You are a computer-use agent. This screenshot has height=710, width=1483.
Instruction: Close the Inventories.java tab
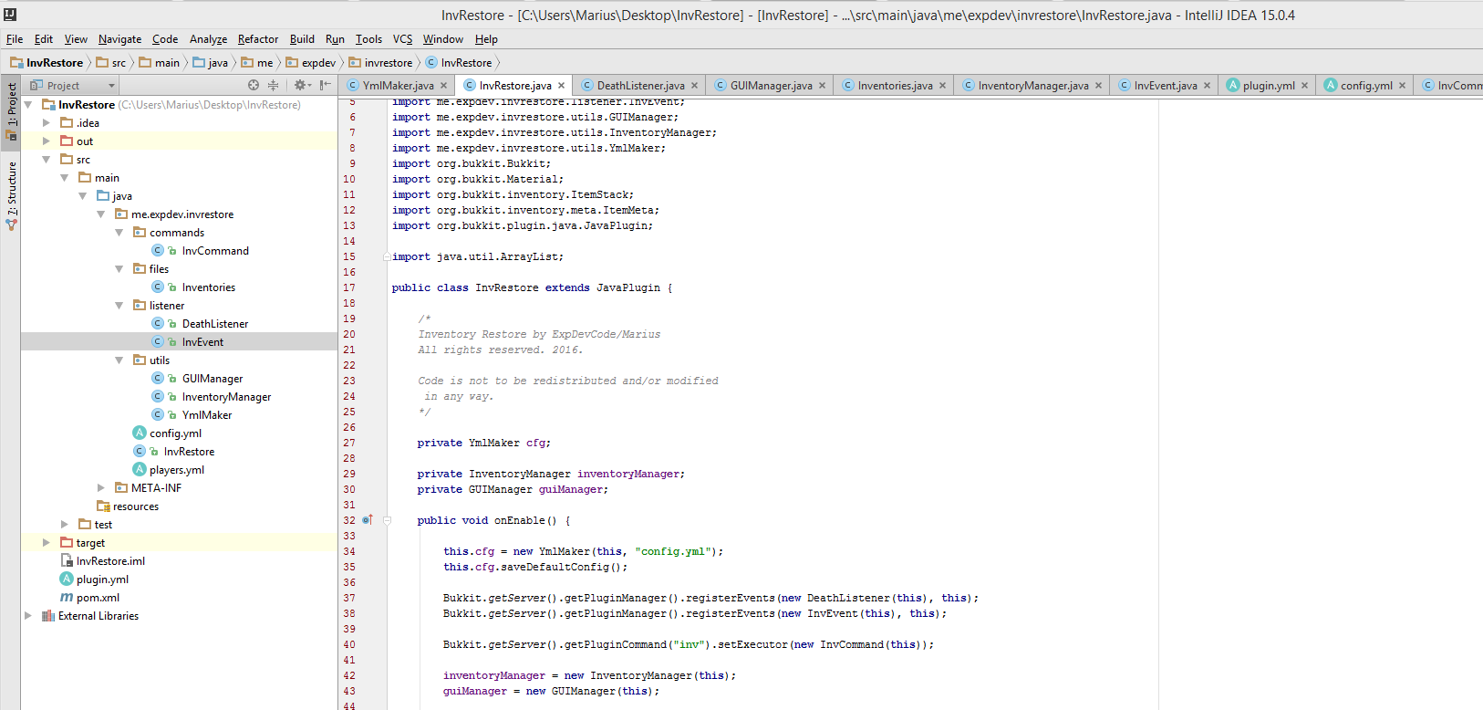(x=943, y=86)
